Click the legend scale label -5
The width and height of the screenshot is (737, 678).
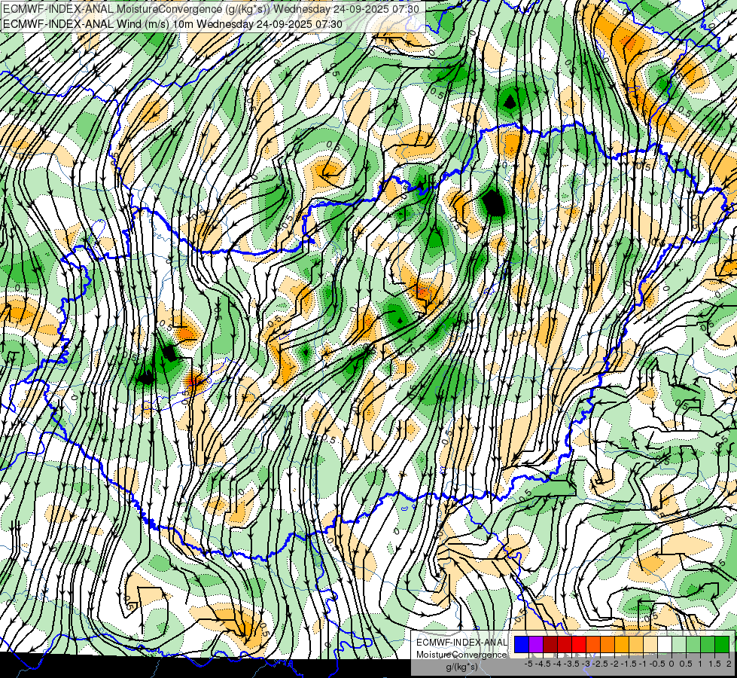tap(528, 664)
